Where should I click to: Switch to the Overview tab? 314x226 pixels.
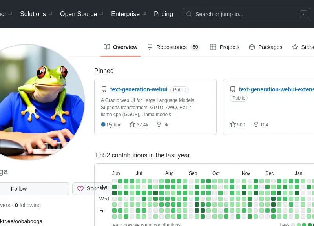pyautogui.click(x=120, y=47)
